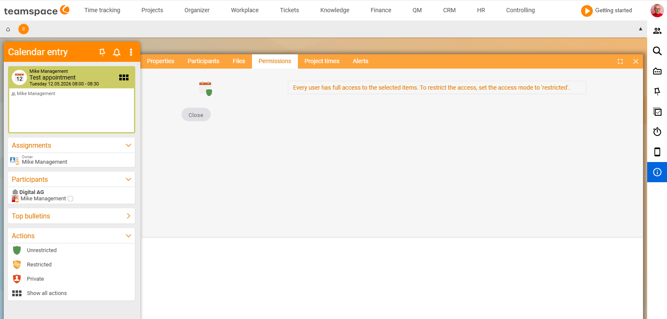Screen dimensions: 667x319
Task: Switch to the Properties tab
Action: click(161, 61)
